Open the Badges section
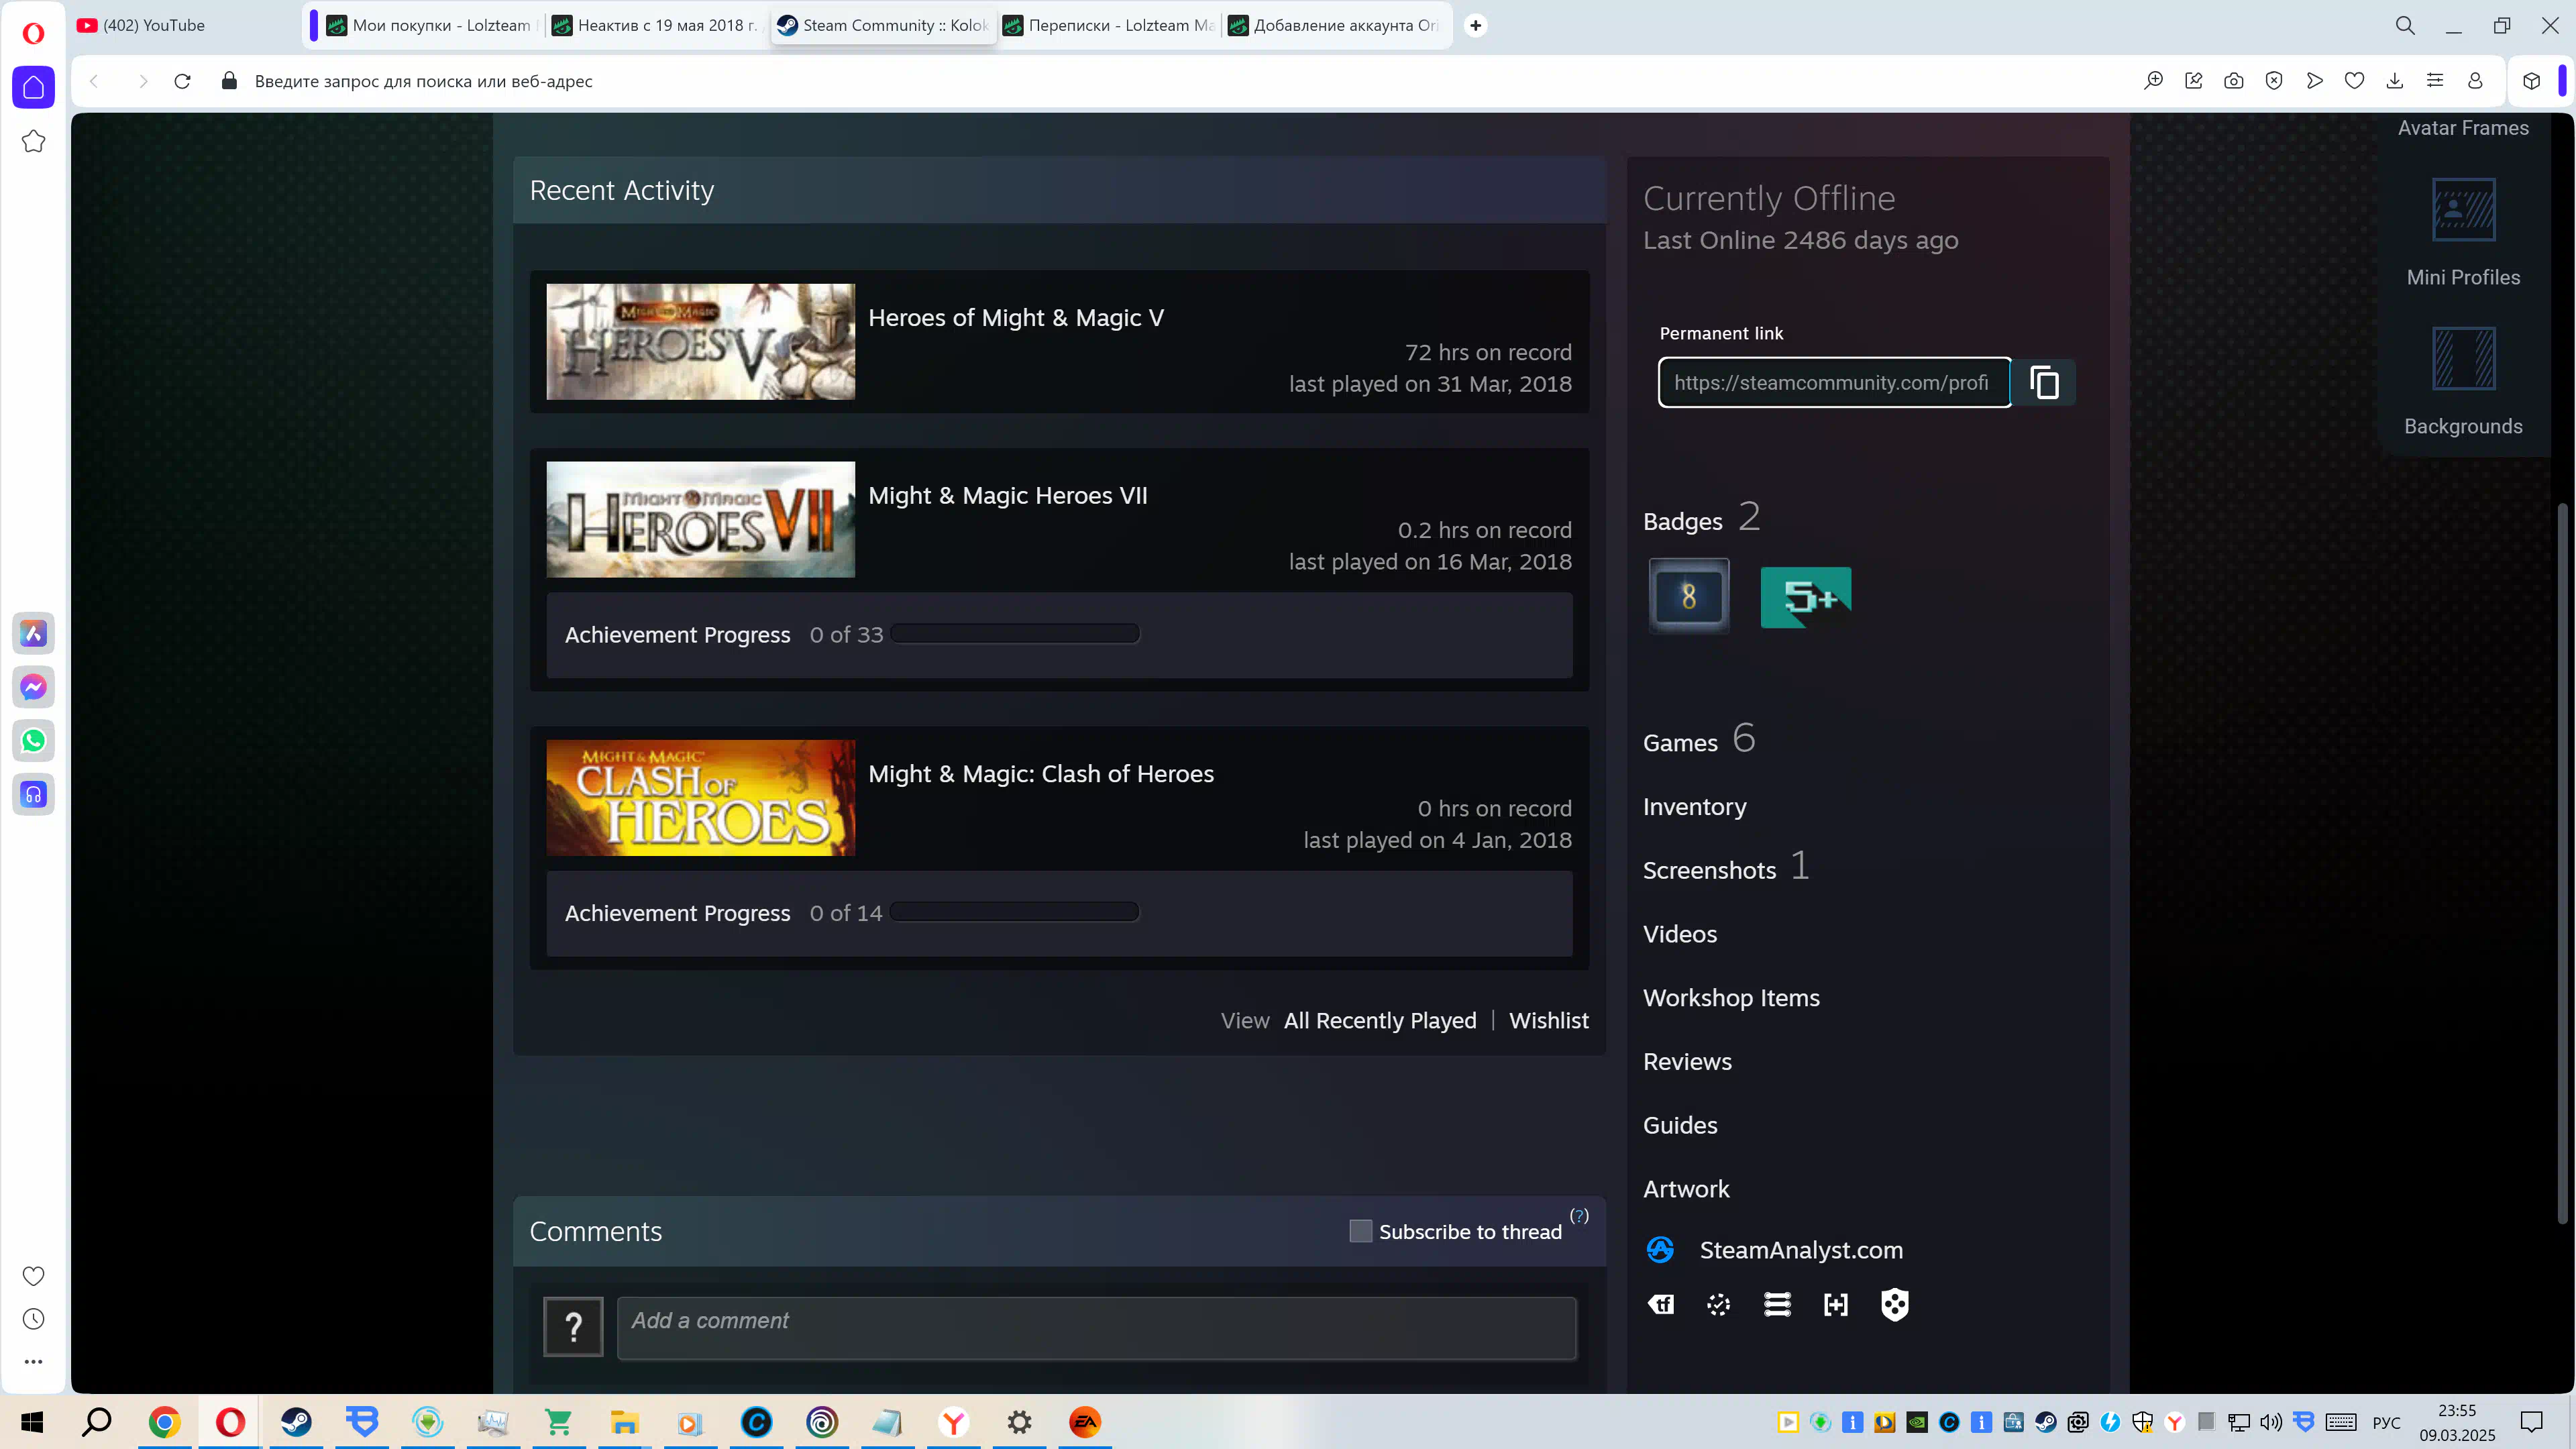The image size is (2576, 1449). coord(1683,521)
